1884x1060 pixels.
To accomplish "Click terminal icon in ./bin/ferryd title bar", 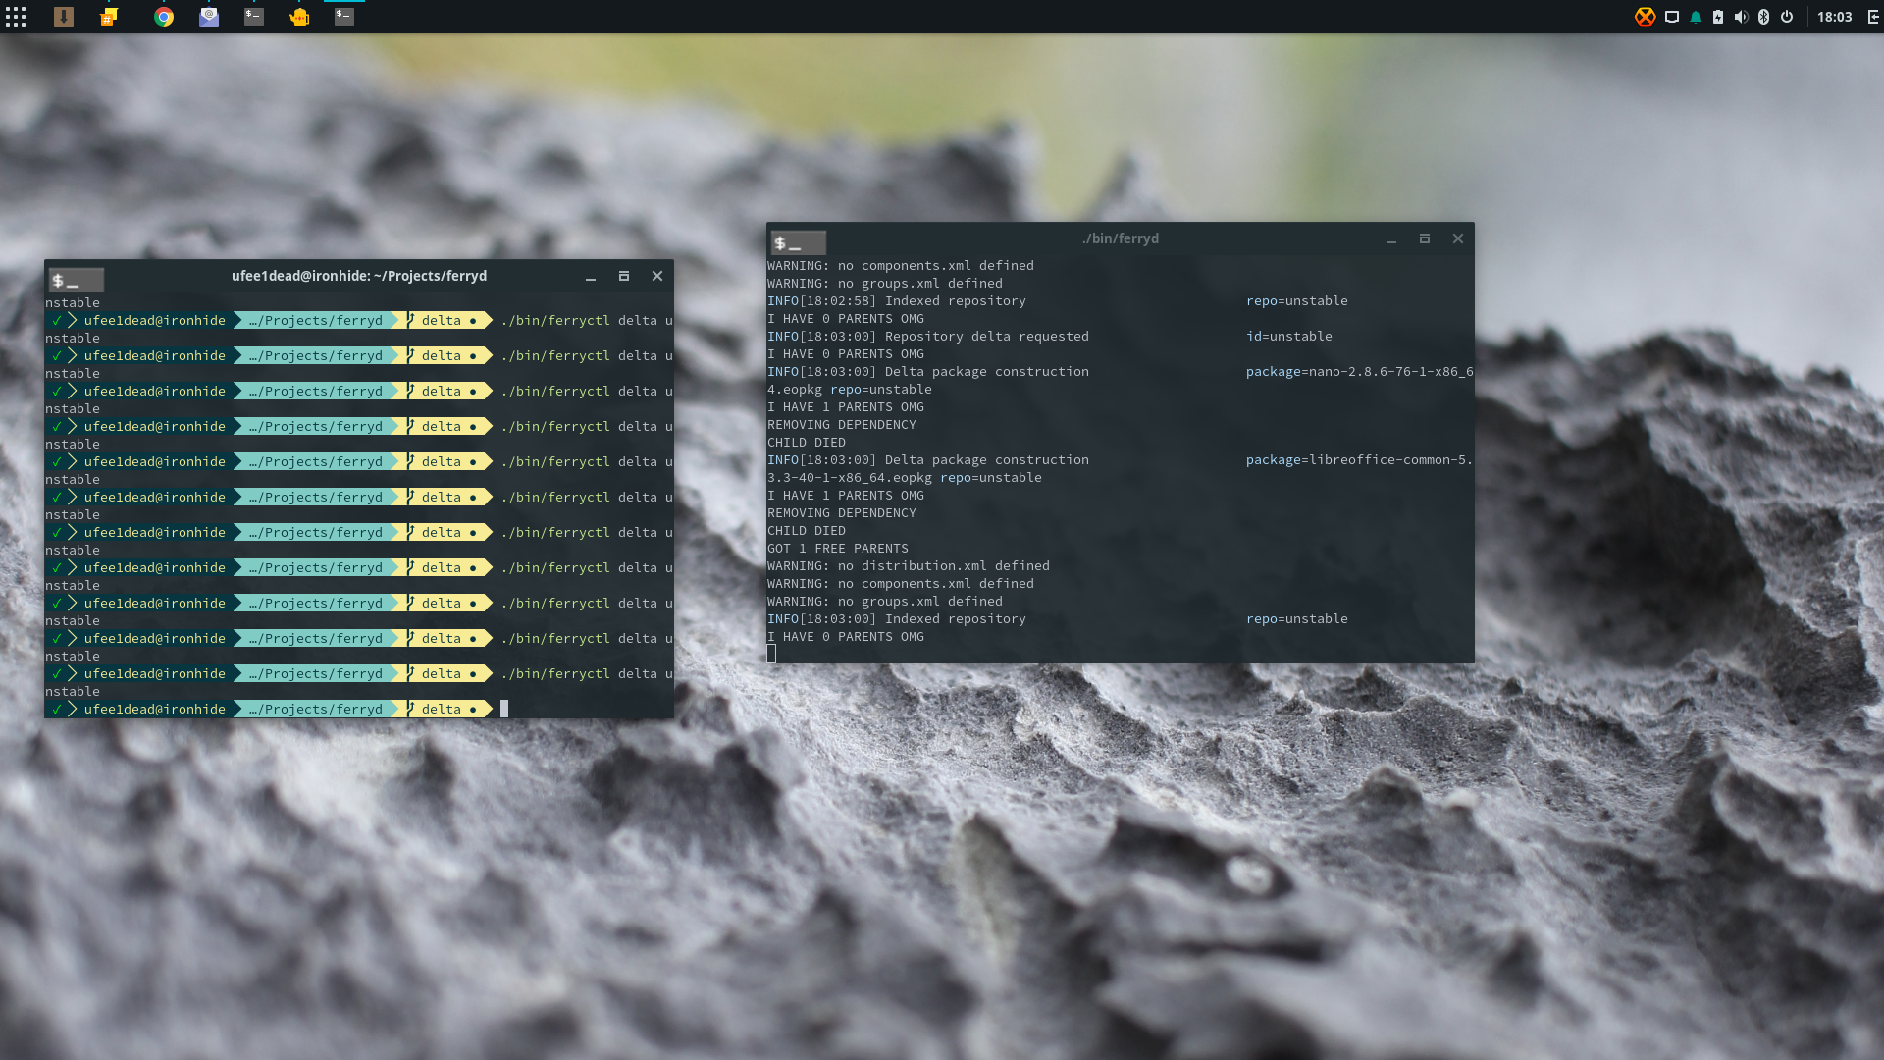I will (799, 242).
